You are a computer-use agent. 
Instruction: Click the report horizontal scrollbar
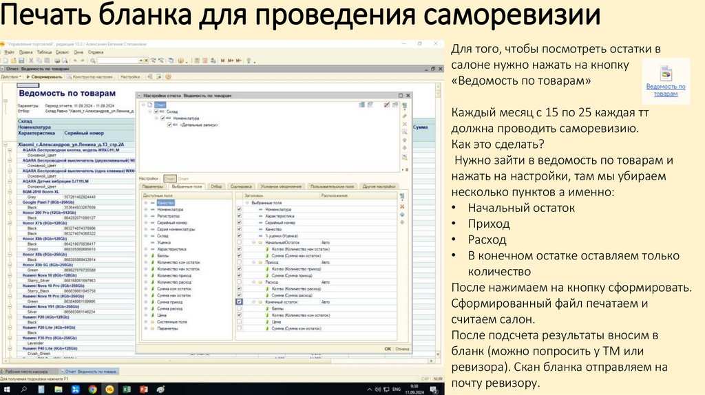(x=218, y=361)
